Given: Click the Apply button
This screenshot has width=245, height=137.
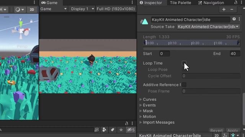Looking at the screenshot, I should 233,130.
